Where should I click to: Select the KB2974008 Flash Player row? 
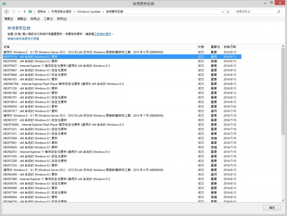pyautogui.click(x=122, y=125)
